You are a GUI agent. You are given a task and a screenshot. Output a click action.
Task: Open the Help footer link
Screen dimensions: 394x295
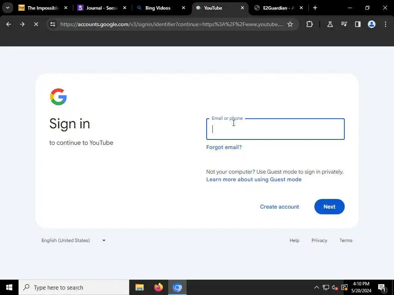(x=294, y=240)
